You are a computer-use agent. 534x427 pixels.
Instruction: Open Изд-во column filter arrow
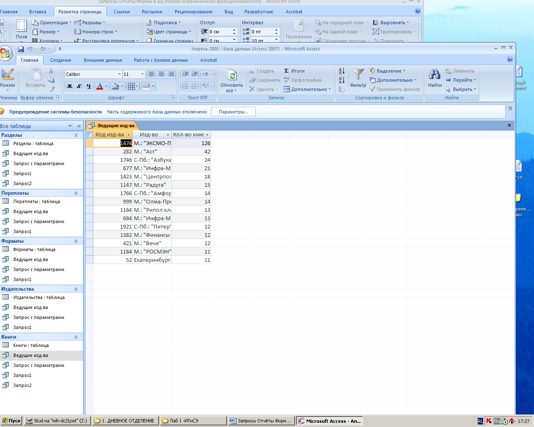click(168, 135)
